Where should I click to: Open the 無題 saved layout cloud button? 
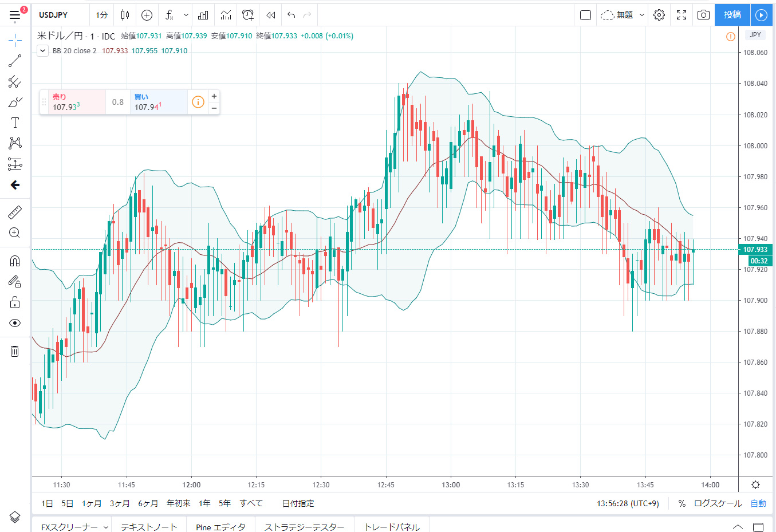click(617, 15)
